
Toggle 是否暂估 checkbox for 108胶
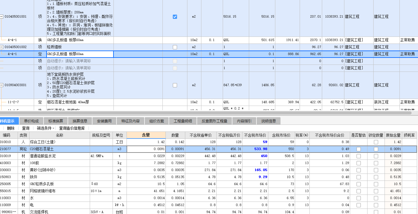pos(358,163)
